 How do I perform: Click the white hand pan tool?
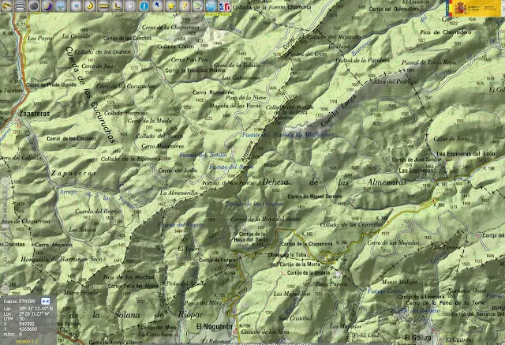pyautogui.click(x=130, y=6)
